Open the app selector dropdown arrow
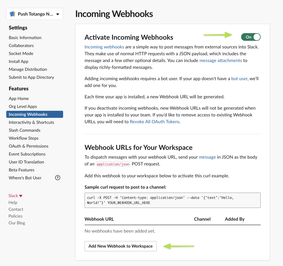Image resolution: width=283 pixels, height=266 pixels. pyautogui.click(x=57, y=14)
